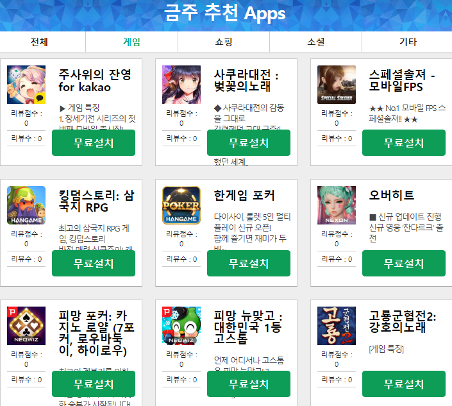
Task: Click 무료설치 for 한게임 포커
Action: (x=249, y=263)
